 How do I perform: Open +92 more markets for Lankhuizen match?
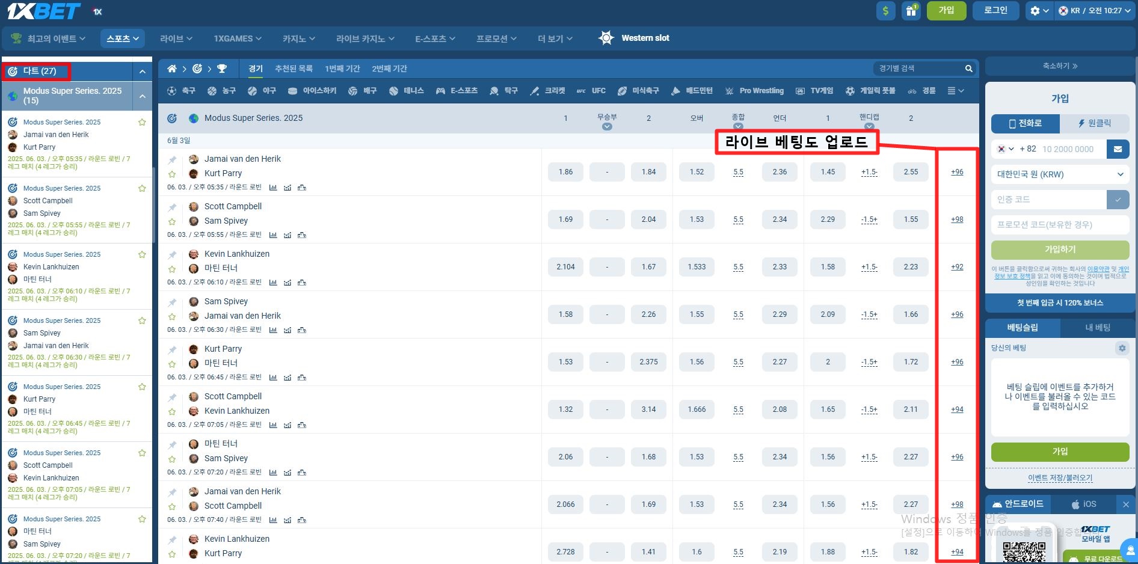pyautogui.click(x=957, y=267)
